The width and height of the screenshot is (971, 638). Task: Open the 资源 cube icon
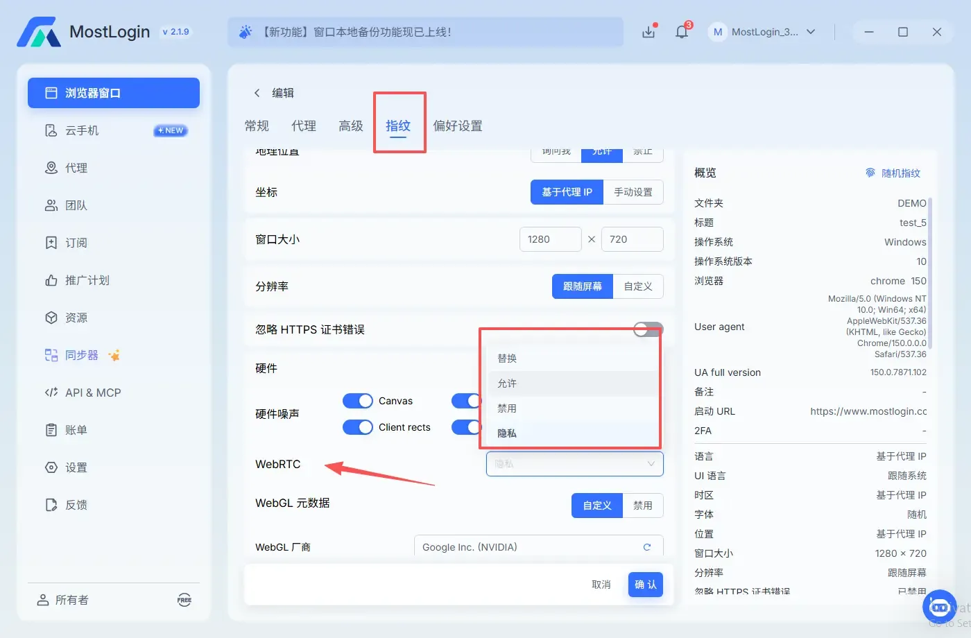click(x=51, y=318)
